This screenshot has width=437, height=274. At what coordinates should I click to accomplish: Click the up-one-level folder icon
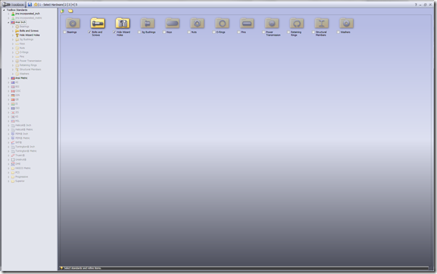tap(62, 11)
